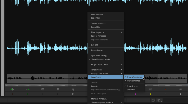Choose Clear Monitor from the menu
Viewport: 188px width, 104px height.
point(106,14)
